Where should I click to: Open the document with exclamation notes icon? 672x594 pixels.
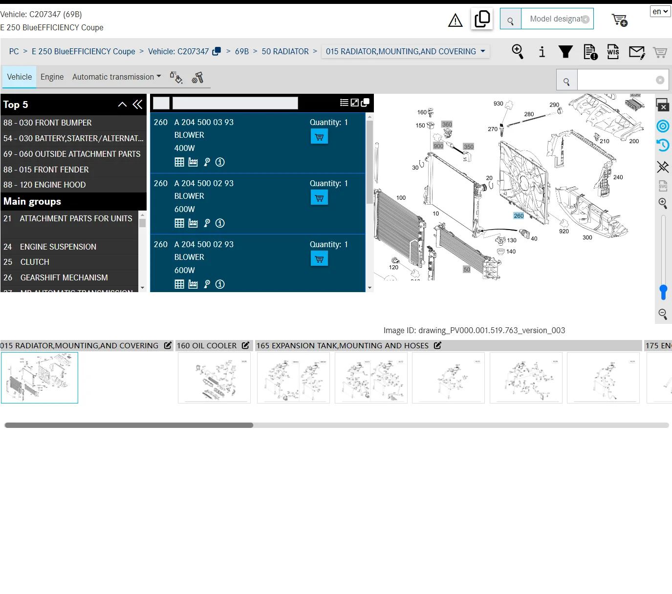590,51
